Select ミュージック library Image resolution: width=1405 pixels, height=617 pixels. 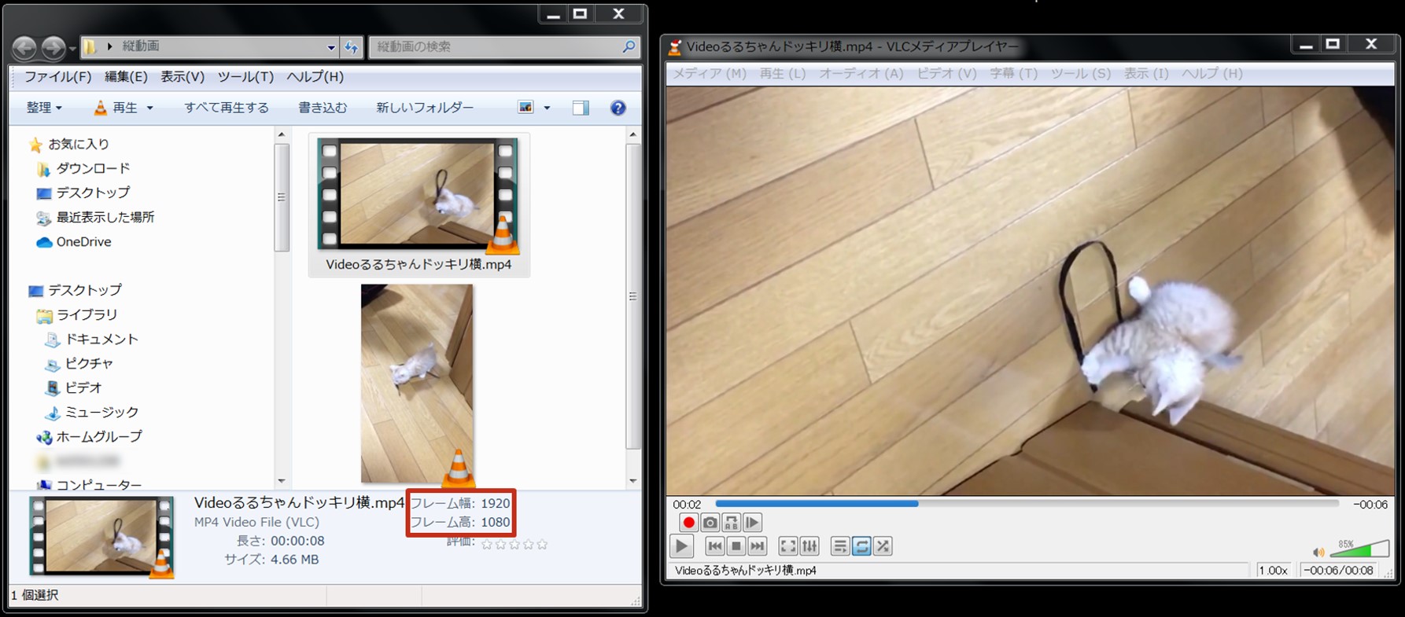tap(91, 413)
